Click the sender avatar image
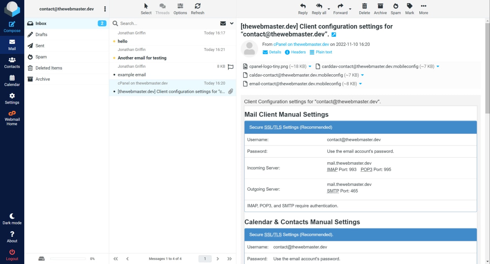The height and width of the screenshot is (264, 490). click(250, 48)
